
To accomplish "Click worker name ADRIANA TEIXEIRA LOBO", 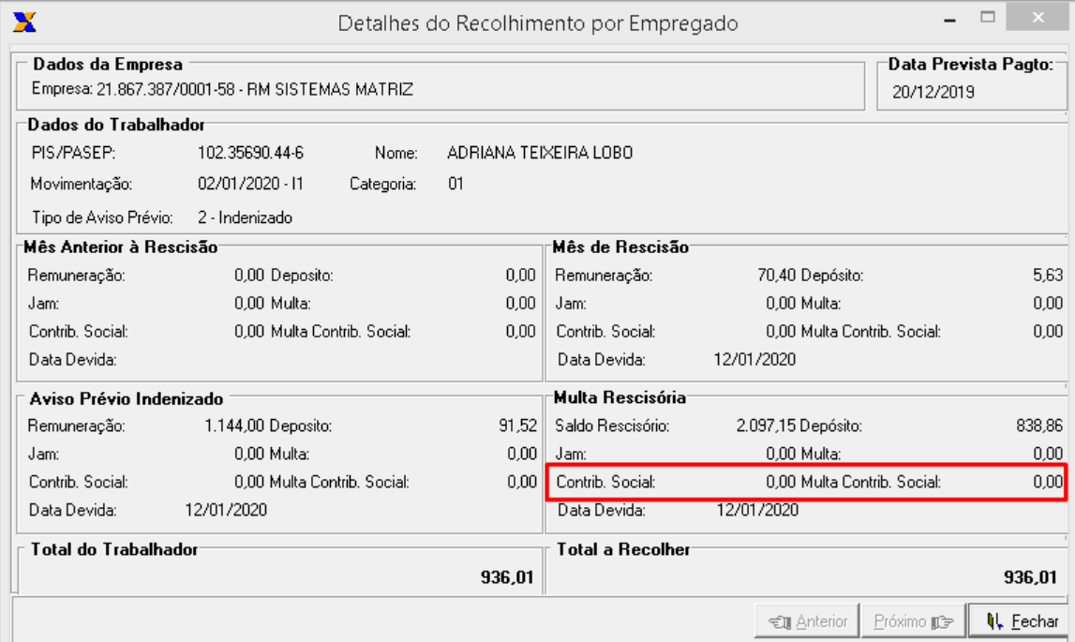I will coord(540,152).
